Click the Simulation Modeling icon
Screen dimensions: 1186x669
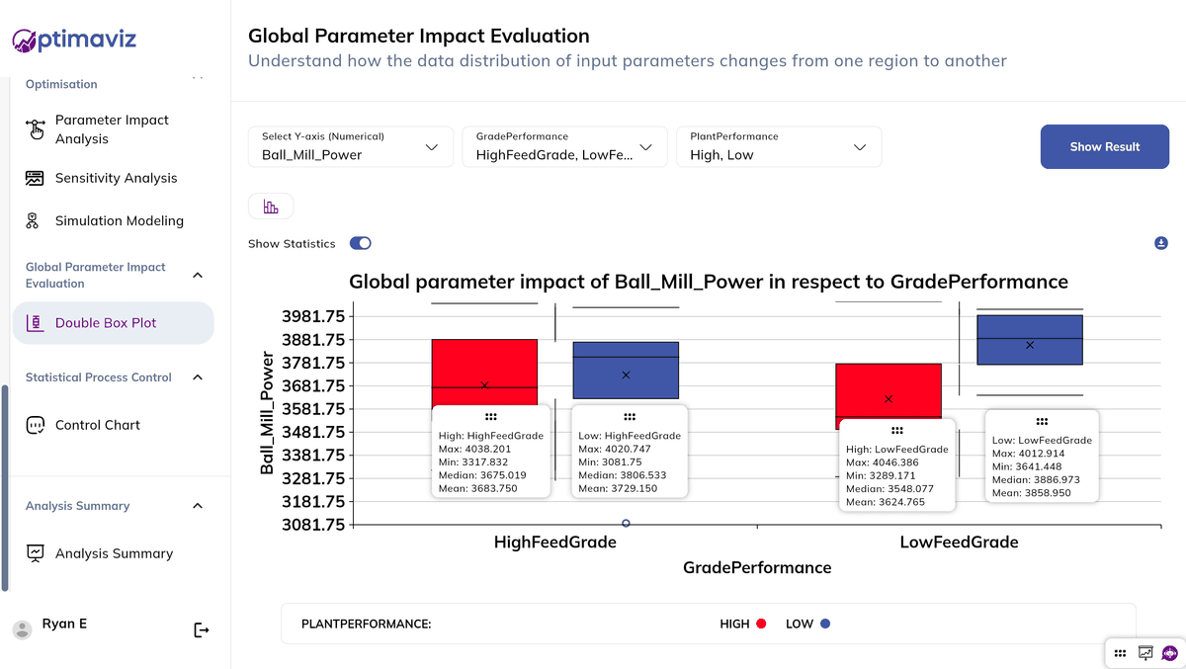34,221
